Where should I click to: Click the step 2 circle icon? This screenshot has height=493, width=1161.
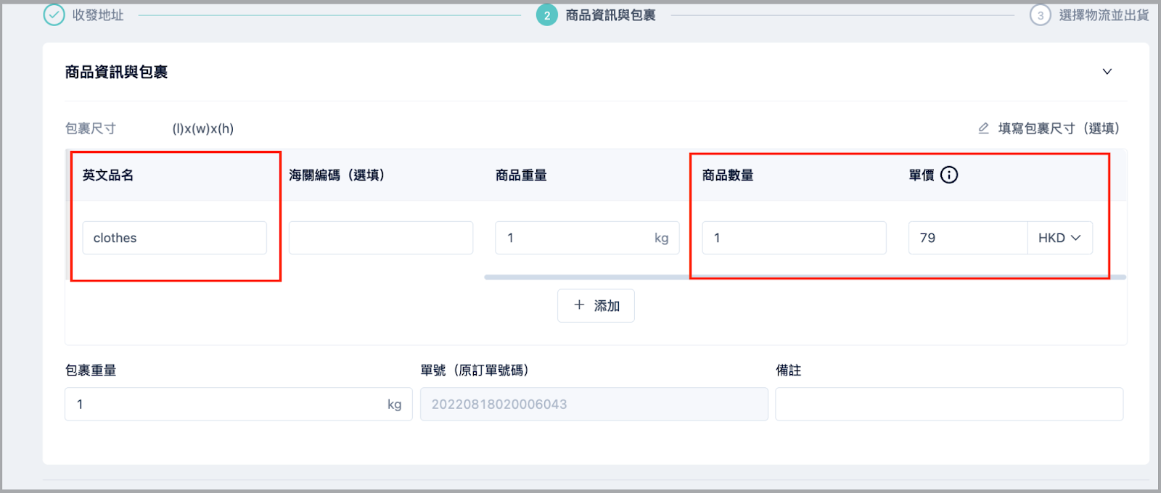coord(547,14)
